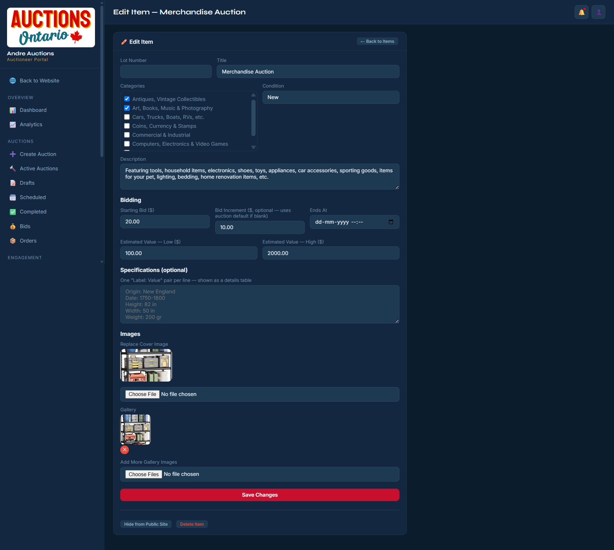
Task: Click the Dashboard chart icon
Action: coord(13,110)
